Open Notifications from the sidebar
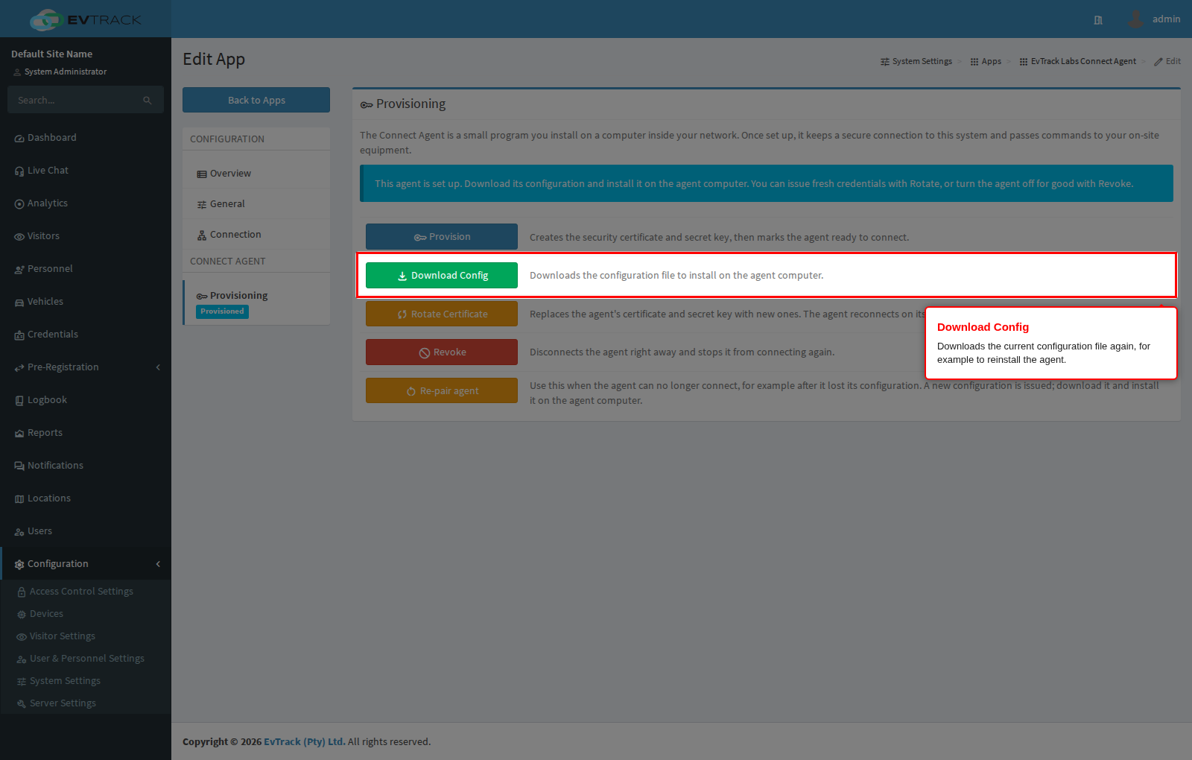1192x760 pixels. [x=86, y=466]
